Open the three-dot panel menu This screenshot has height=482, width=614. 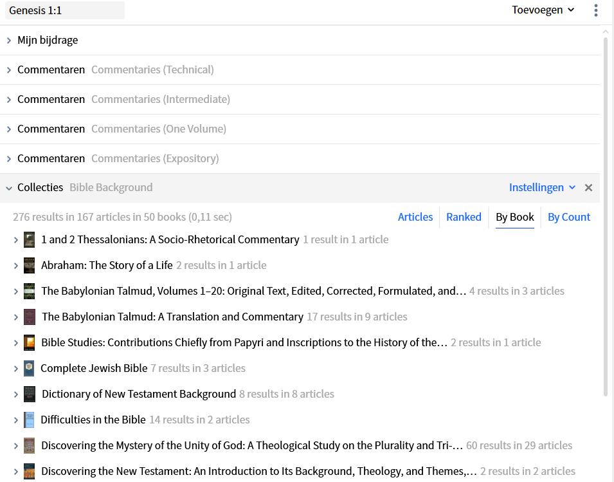(595, 10)
